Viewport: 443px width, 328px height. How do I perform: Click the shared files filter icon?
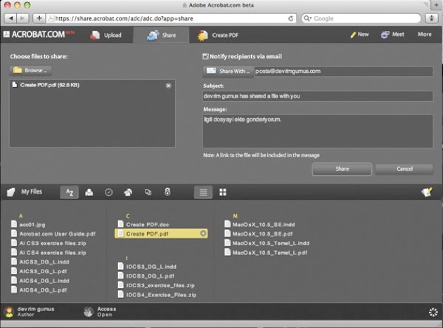[128, 192]
